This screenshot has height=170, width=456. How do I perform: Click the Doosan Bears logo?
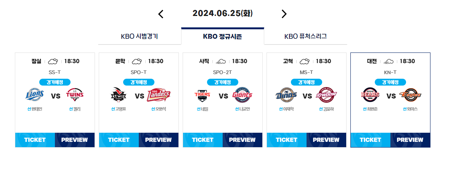(x=370, y=95)
